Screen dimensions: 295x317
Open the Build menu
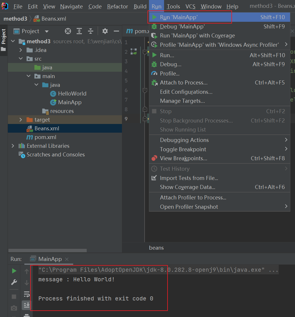coord(140,6)
